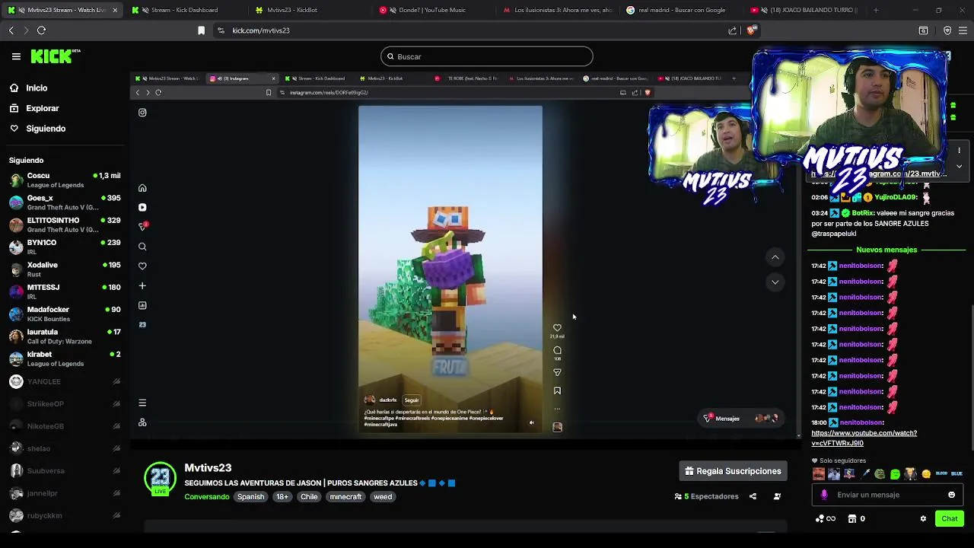Toggle the browser sidebar panel icon
The height and width of the screenshot is (548, 974).
click(923, 30)
